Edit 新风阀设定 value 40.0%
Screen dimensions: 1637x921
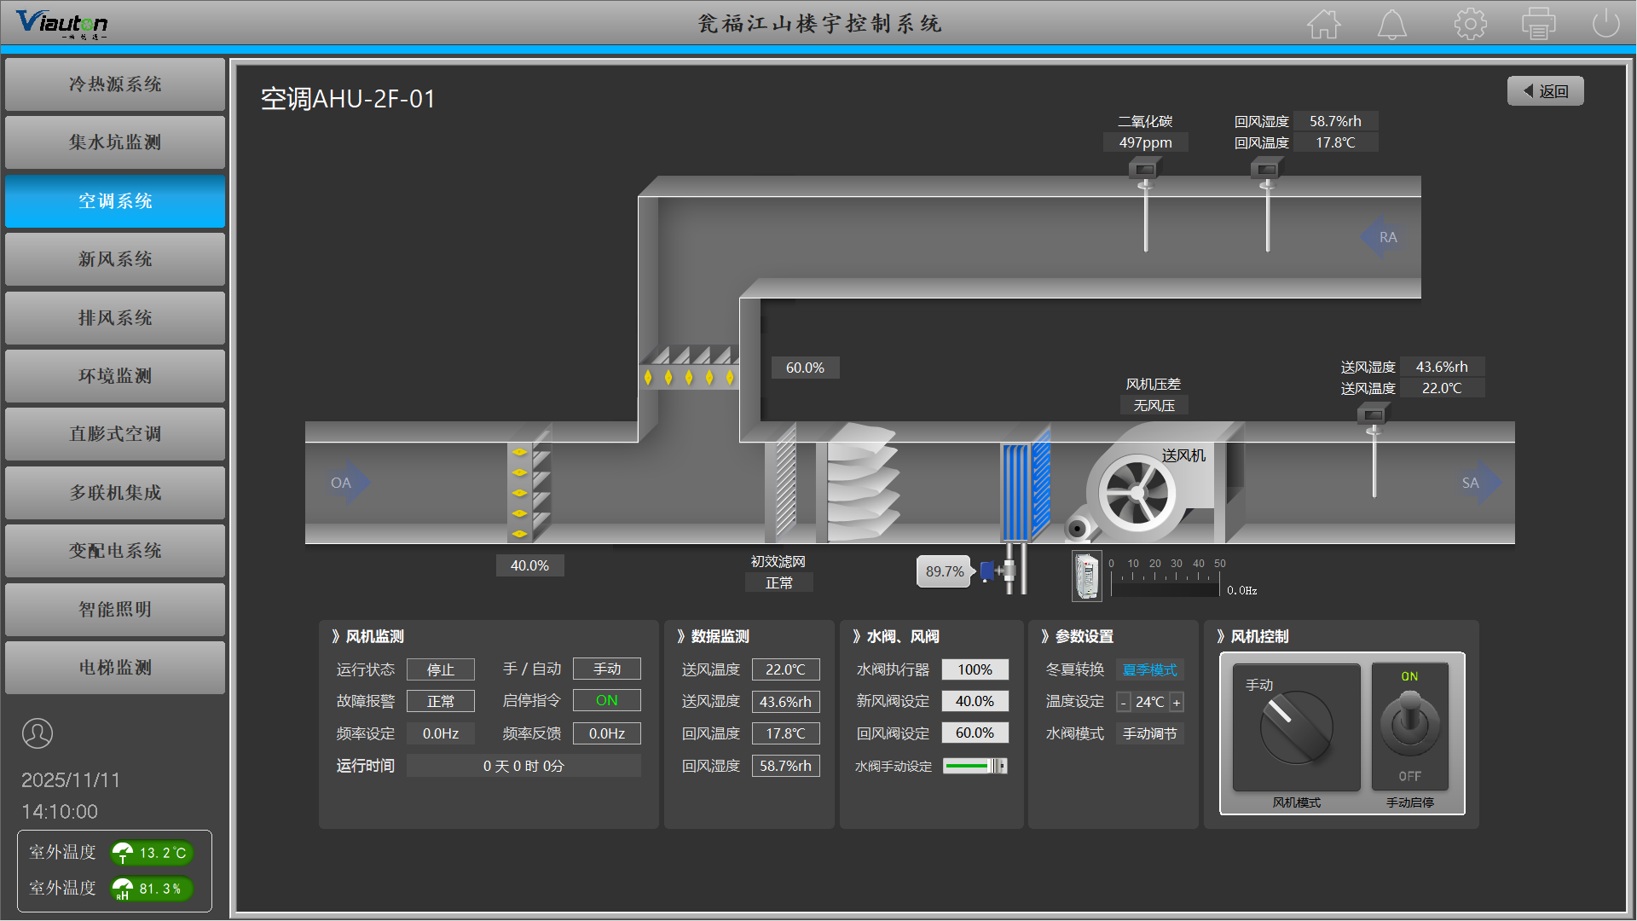(x=975, y=701)
